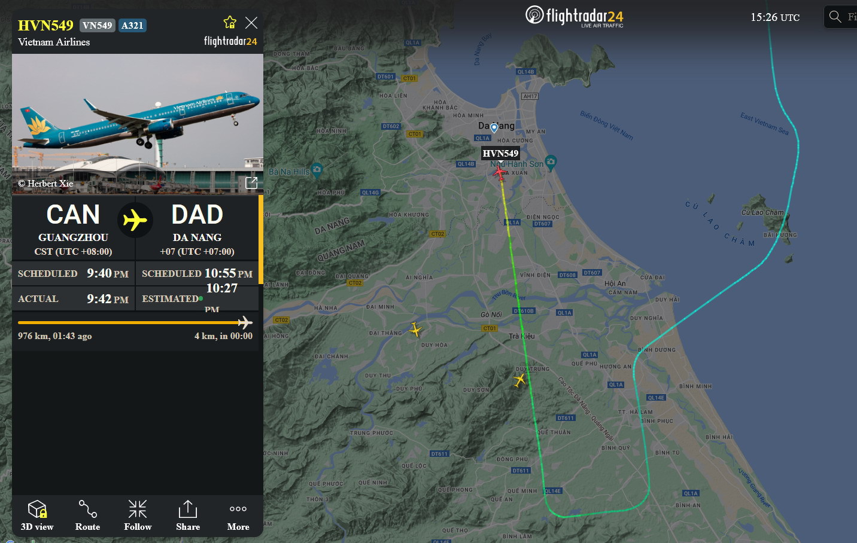
Task: Open aircraft photo via external link icon
Action: (x=251, y=182)
